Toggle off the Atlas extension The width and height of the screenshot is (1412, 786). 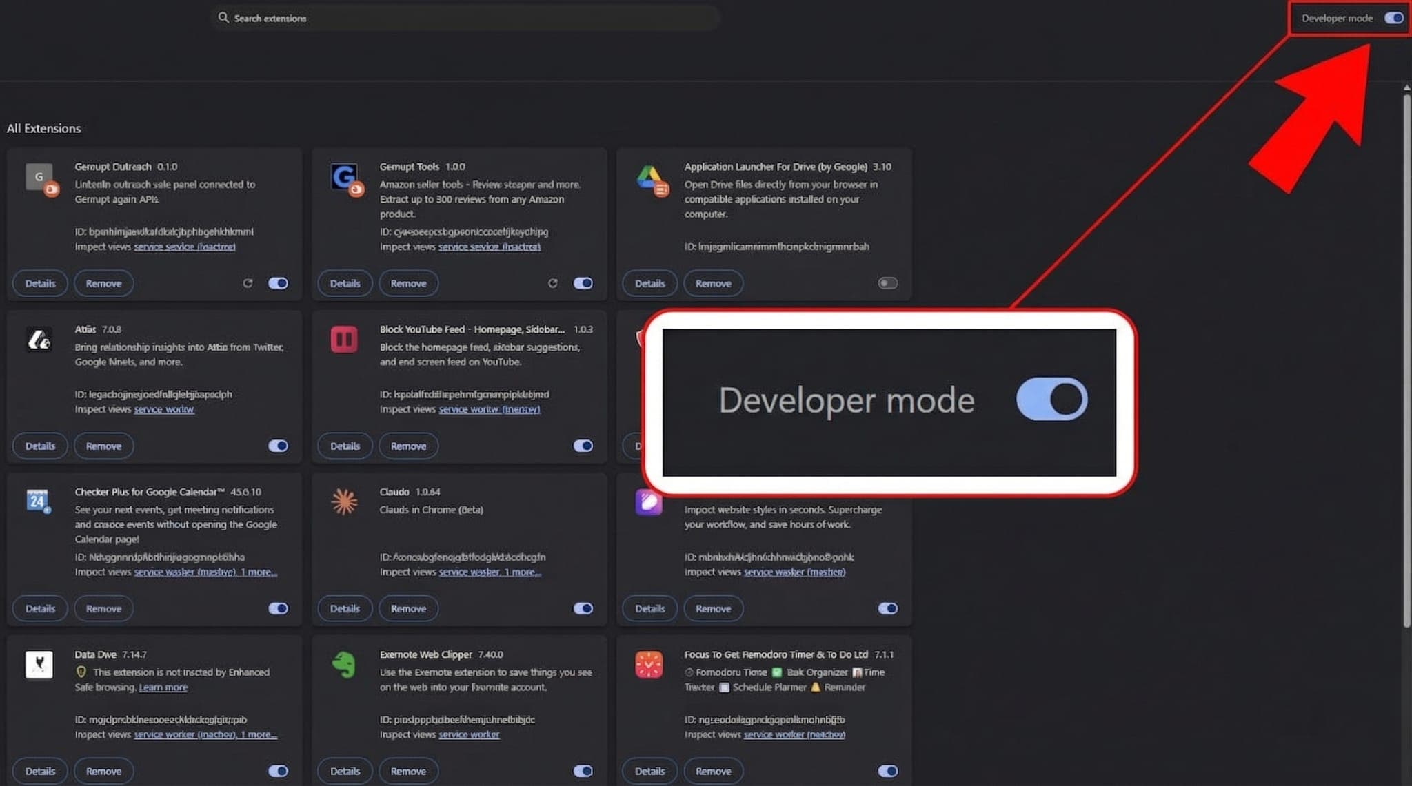coord(278,446)
